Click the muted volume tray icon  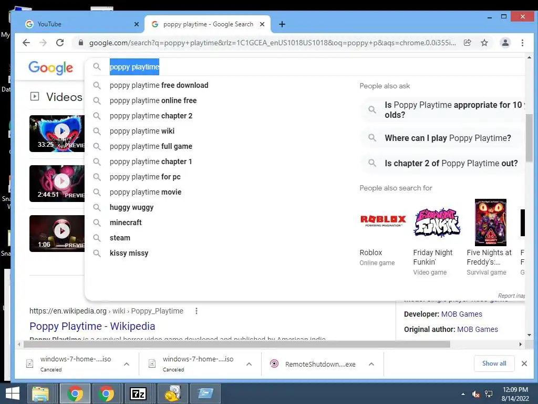point(476,394)
